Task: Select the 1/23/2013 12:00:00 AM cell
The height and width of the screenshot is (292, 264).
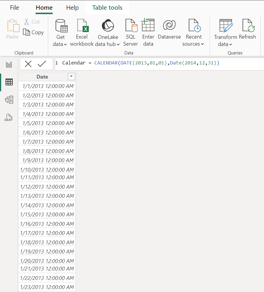Action: click(x=47, y=287)
